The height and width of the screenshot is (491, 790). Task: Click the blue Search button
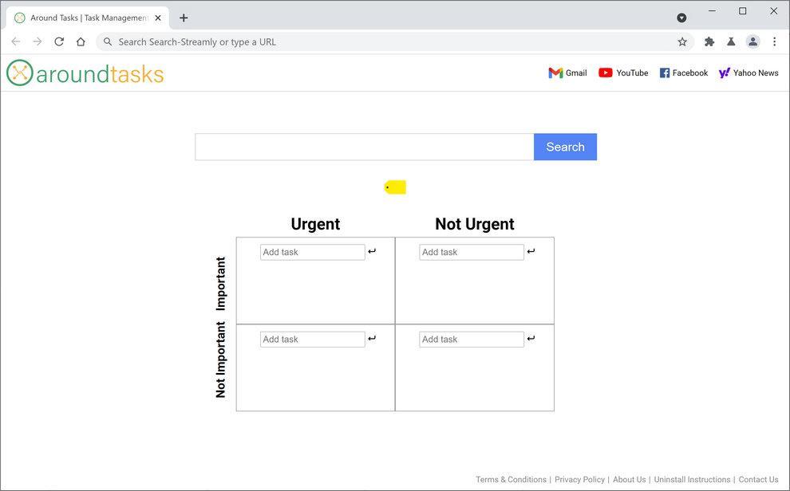click(x=565, y=147)
